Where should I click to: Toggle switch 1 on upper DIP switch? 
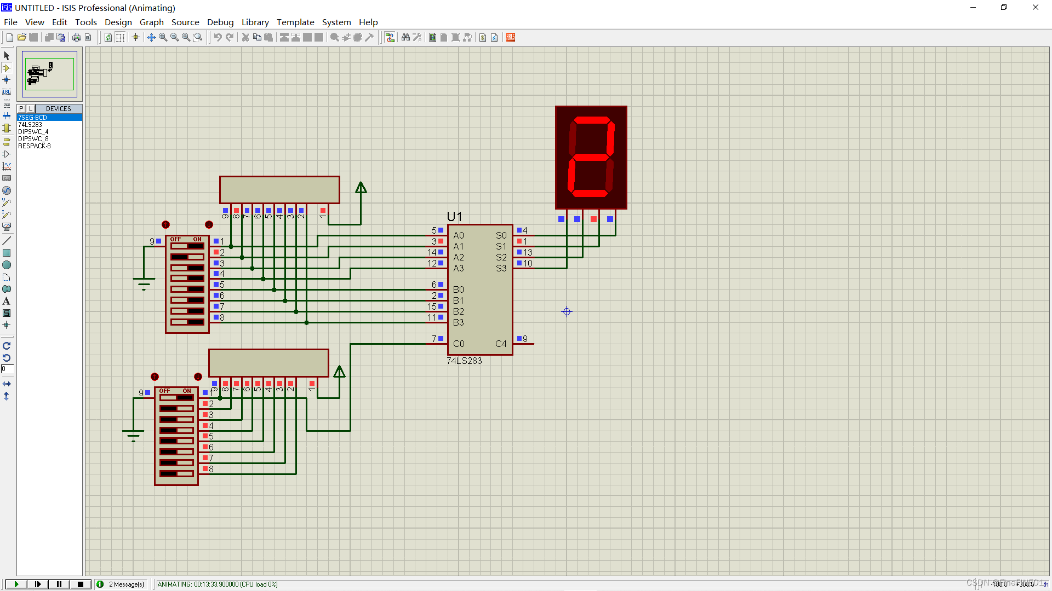(x=187, y=246)
